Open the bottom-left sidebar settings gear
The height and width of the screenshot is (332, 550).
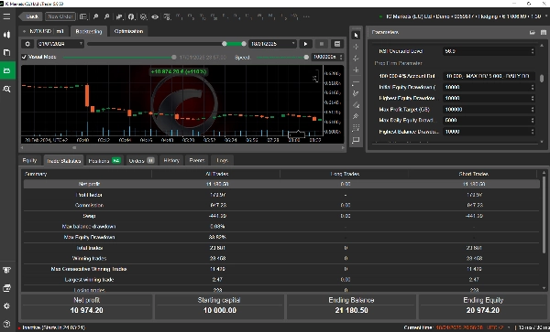click(7, 305)
